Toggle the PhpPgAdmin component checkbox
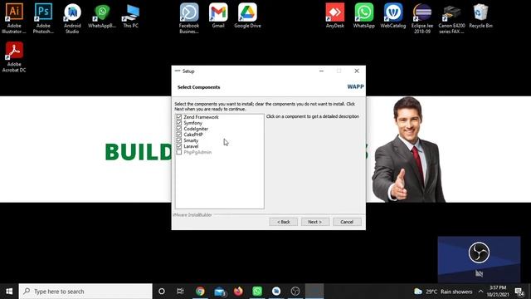Viewport: 531px width, 299px height. coord(179,152)
